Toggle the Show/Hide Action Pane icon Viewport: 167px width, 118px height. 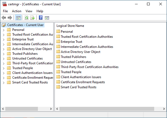coord(47,18)
